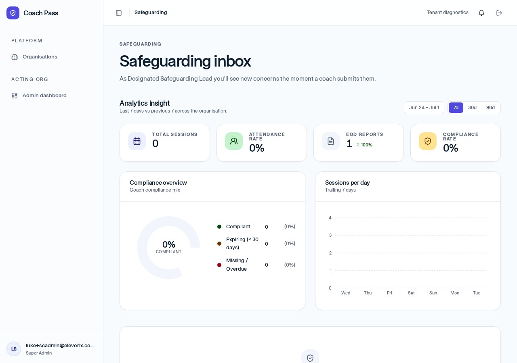Open notifications bell icon
Screen dimensions: 517x363
pos(481,13)
